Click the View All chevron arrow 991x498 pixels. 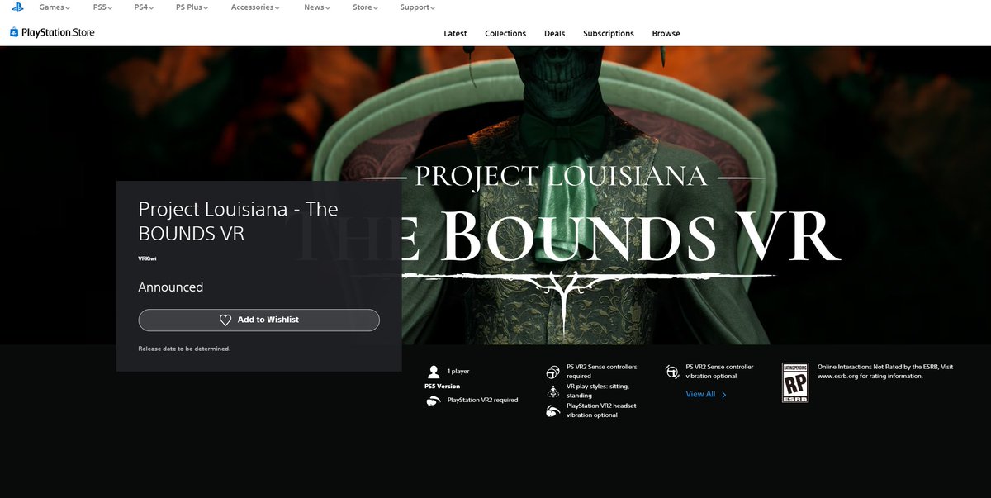point(724,395)
